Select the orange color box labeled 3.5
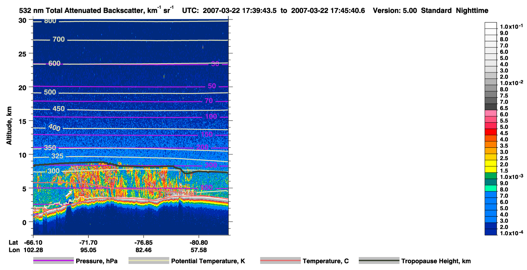The image size is (527, 270). click(x=491, y=145)
